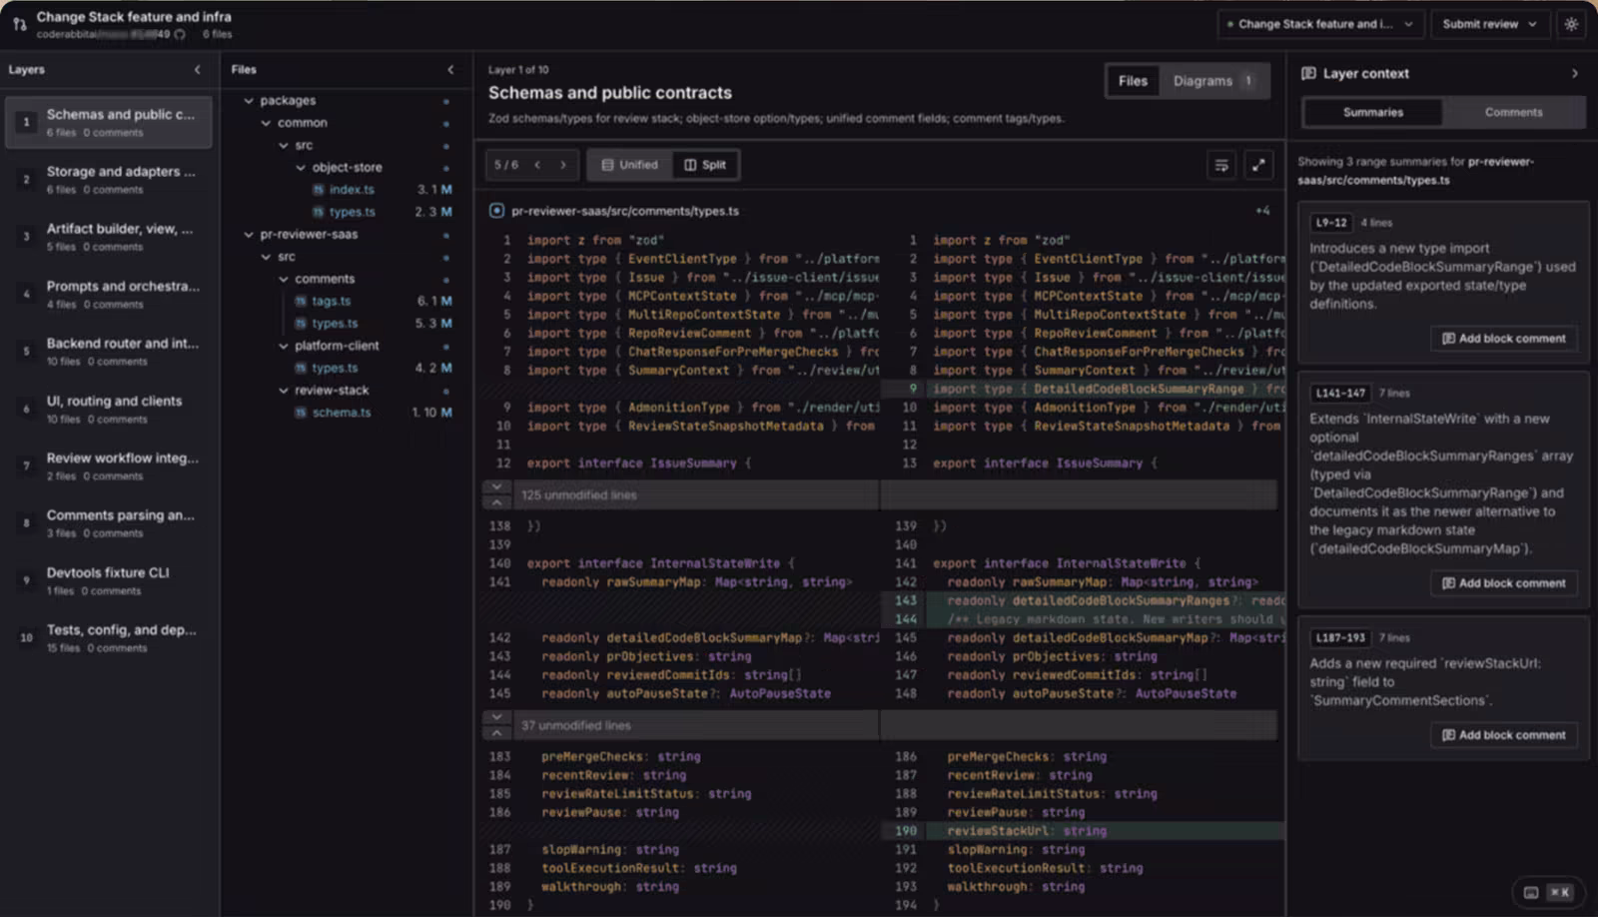Click the L141-147 range label
The width and height of the screenshot is (1598, 917).
coord(1340,394)
